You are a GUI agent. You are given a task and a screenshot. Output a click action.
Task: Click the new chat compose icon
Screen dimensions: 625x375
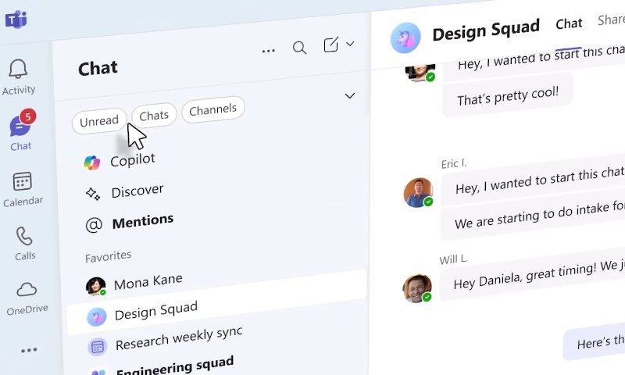[331, 45]
